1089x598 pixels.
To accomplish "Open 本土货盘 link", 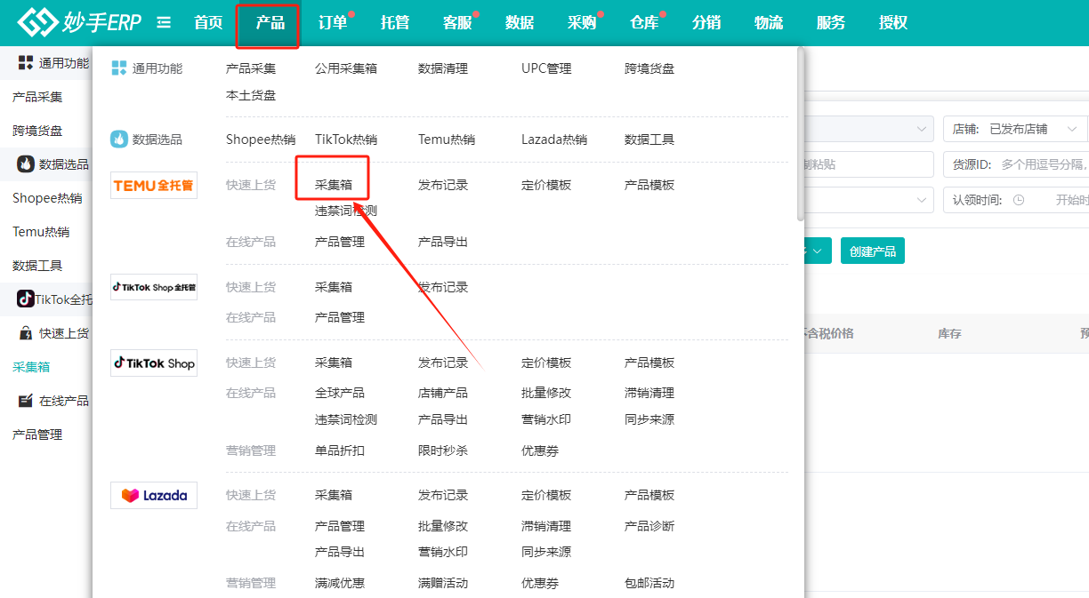I will click(x=251, y=95).
